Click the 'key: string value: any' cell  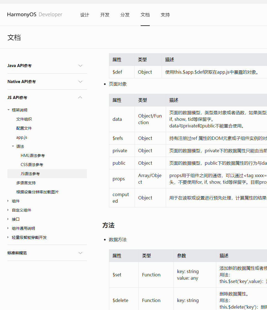195,275
